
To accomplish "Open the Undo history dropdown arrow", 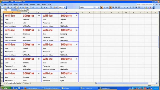I will tap(35, 7).
